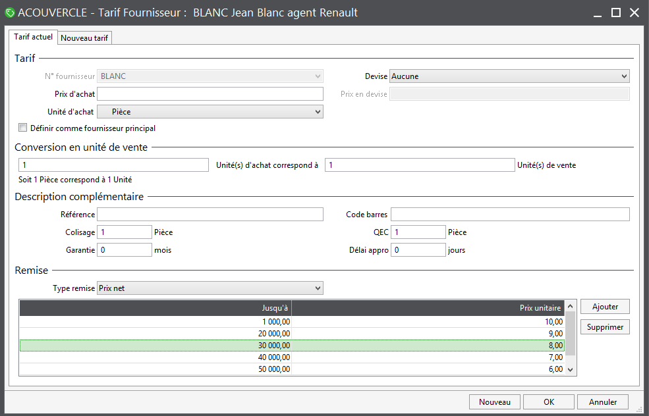The height and width of the screenshot is (416, 649).
Task: Focus the Référence input field
Action: coord(210,215)
